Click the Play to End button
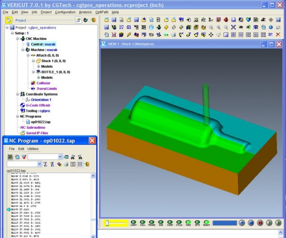 (x=278, y=223)
